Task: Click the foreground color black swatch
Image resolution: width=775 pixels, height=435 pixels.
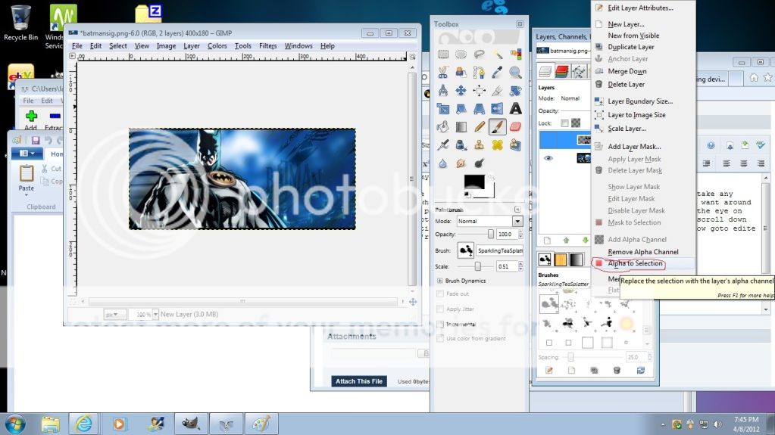Action: pos(474,182)
